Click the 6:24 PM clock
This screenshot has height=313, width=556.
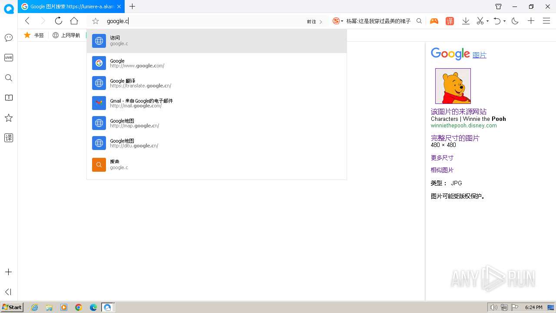tap(534, 307)
